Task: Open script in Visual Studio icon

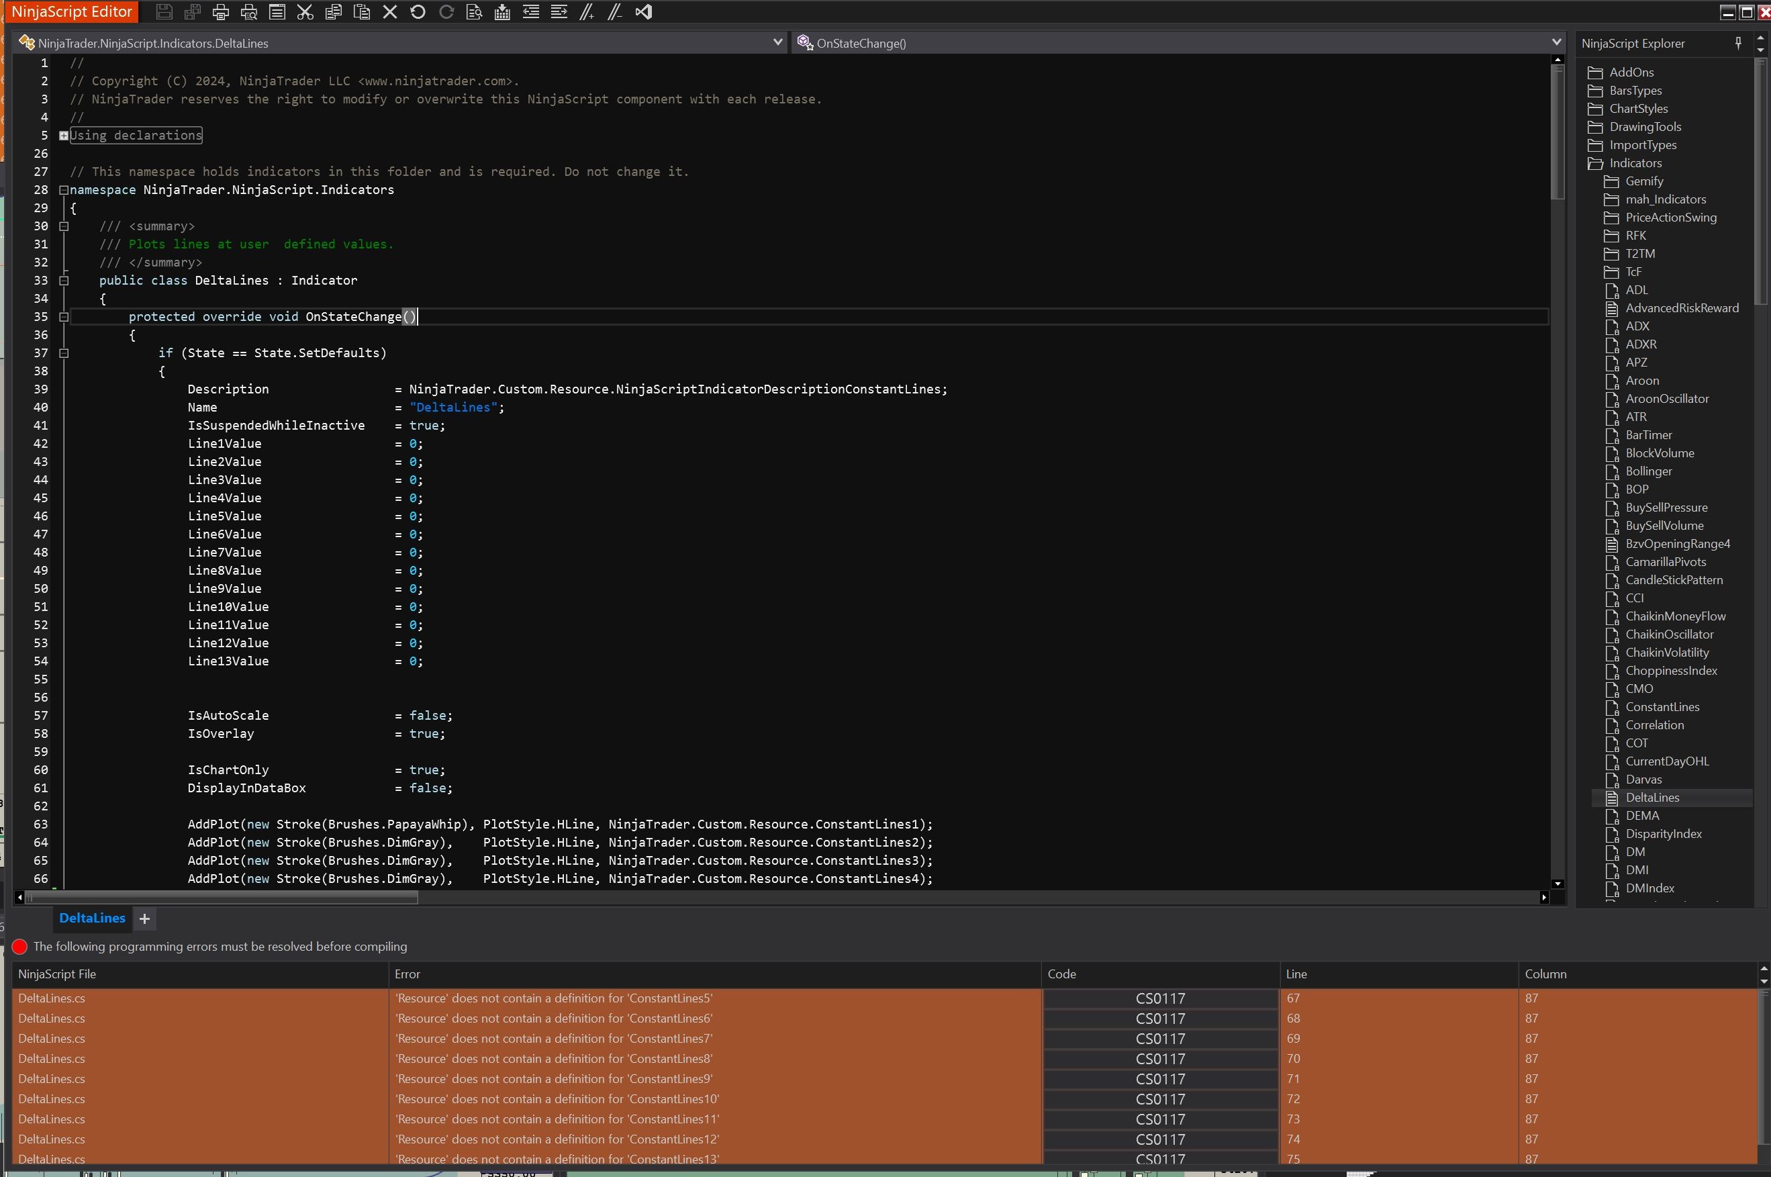Action: pyautogui.click(x=643, y=12)
